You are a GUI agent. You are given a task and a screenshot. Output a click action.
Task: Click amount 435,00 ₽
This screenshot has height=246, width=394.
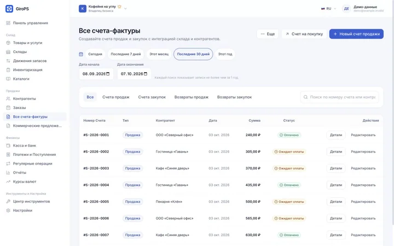coord(253,185)
